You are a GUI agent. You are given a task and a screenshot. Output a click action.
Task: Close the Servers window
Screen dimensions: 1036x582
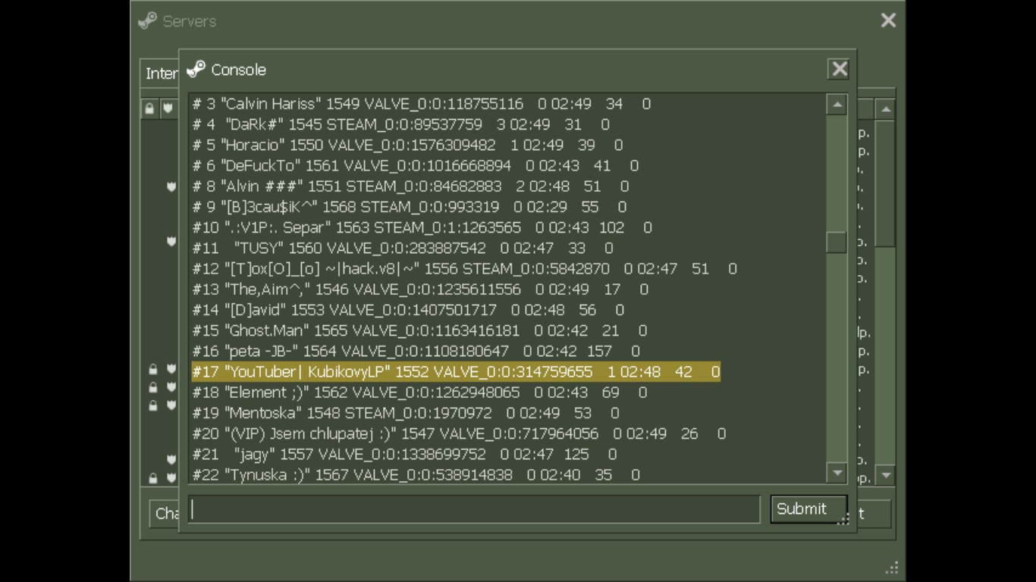[888, 20]
